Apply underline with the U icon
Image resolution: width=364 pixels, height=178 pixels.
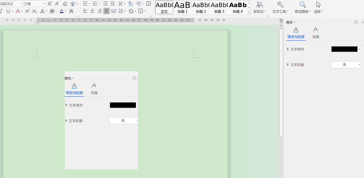click(8, 11)
